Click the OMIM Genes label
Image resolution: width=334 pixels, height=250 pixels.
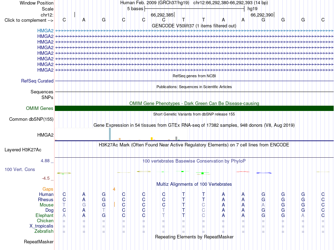point(39,108)
